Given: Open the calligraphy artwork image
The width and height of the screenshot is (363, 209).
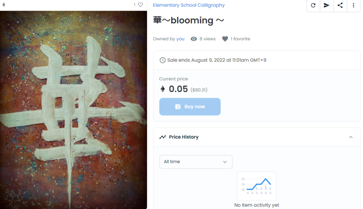Looking at the screenshot, I should 73,110.
